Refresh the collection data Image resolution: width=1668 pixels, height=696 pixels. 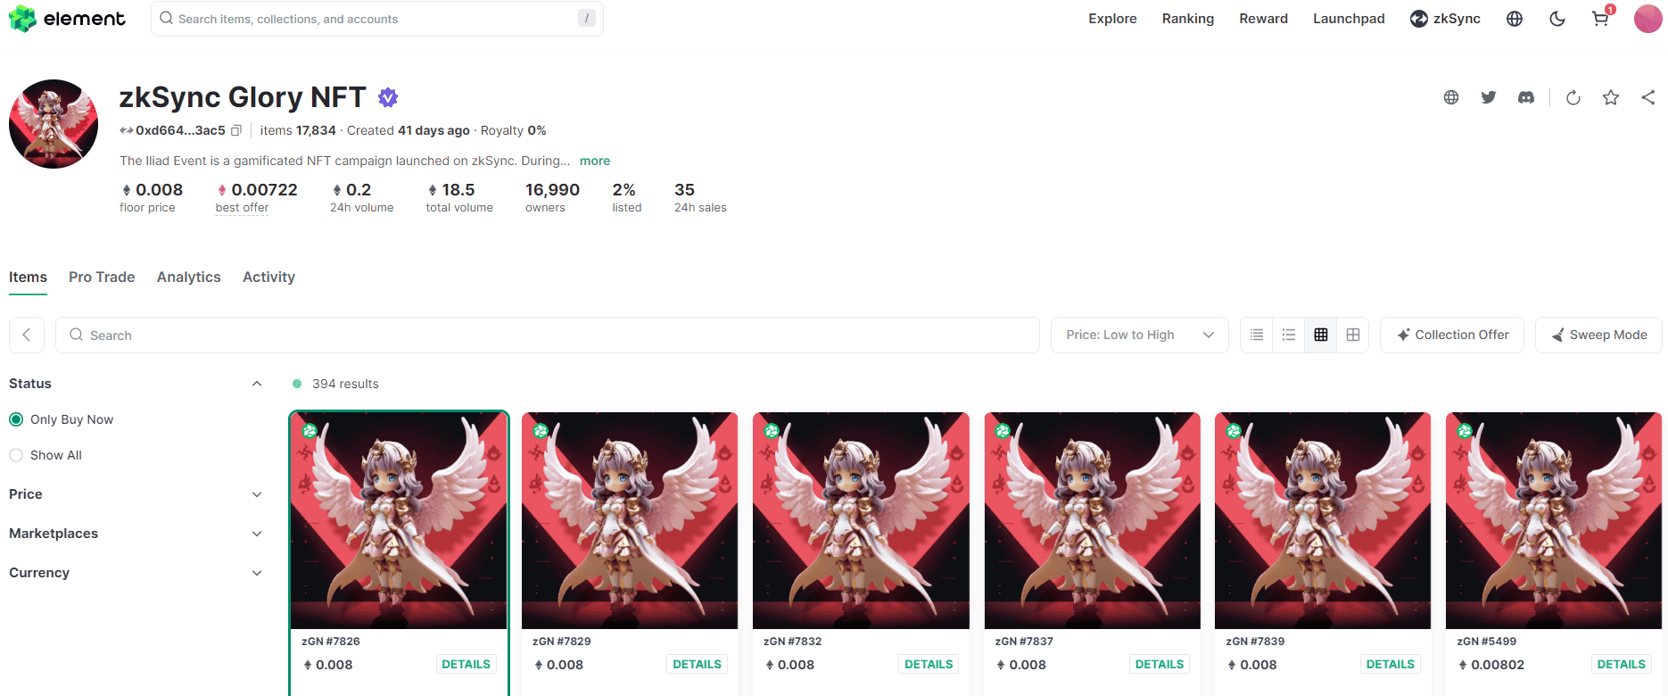point(1573,97)
